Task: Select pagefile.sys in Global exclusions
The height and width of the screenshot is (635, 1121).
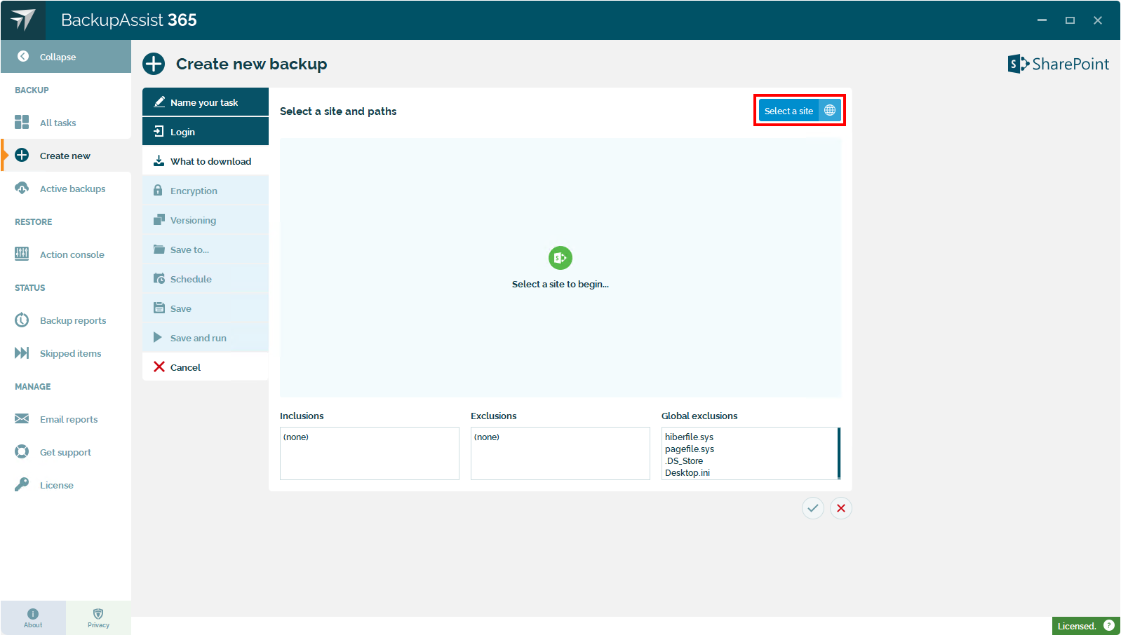Action: 690,449
